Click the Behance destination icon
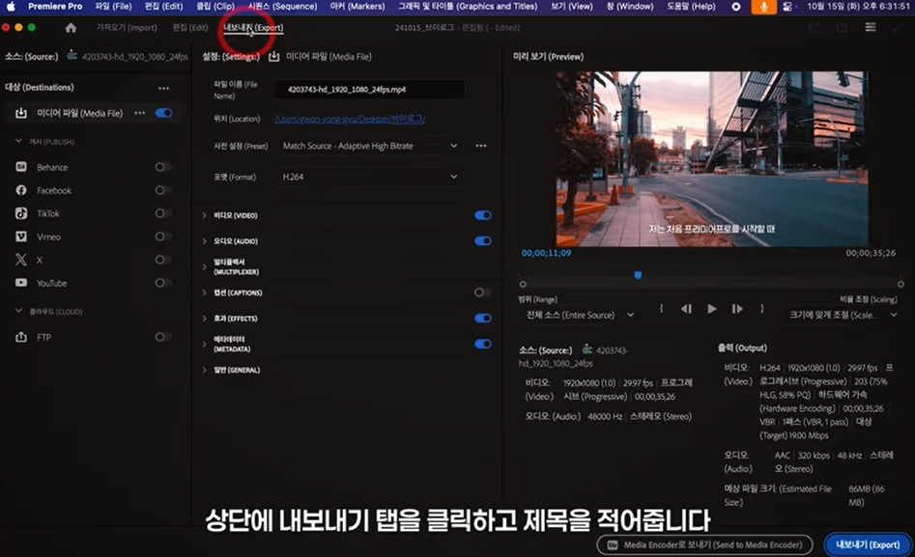The image size is (915, 557). point(21,167)
